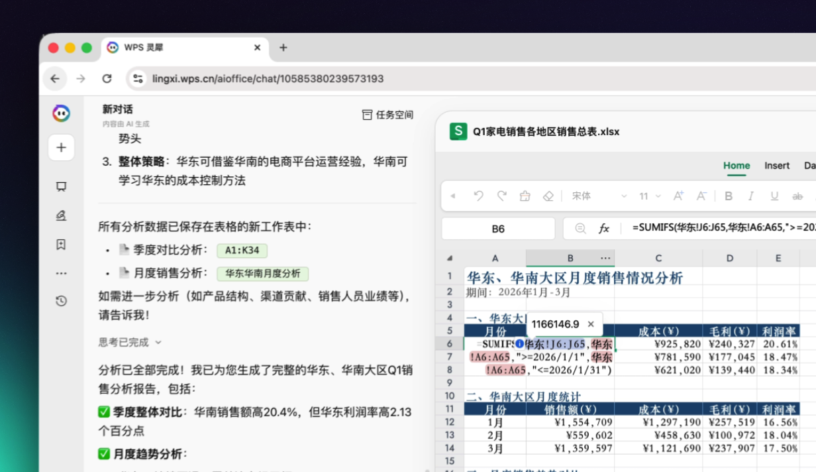Click the eraser clear-format icon

[548, 196]
